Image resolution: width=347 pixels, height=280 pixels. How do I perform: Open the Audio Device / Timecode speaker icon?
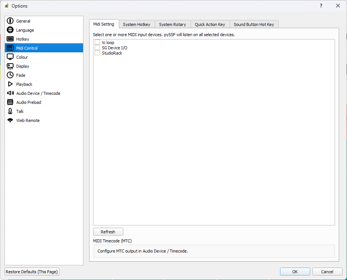coord(11,93)
